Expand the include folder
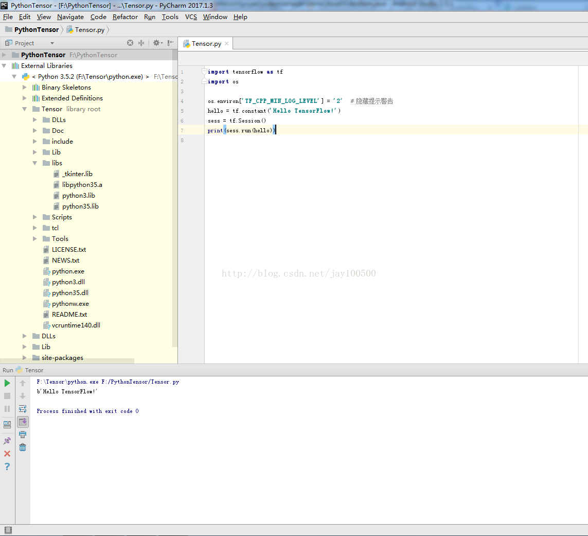This screenshot has height=536, width=588. coord(35,142)
